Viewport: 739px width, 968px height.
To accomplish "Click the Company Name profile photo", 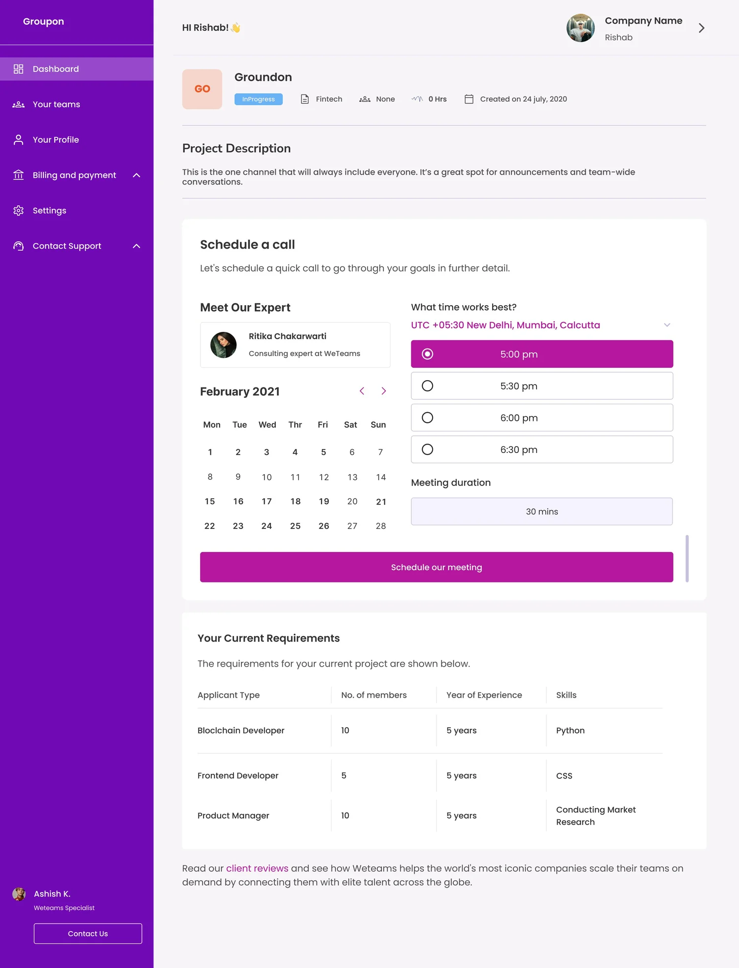I will (x=581, y=28).
